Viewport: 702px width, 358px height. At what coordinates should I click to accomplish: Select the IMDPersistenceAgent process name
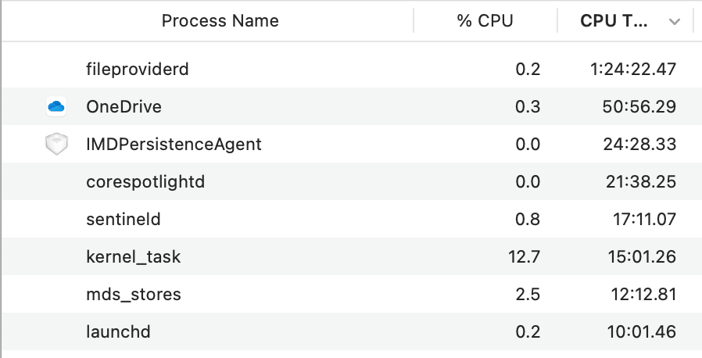click(174, 144)
